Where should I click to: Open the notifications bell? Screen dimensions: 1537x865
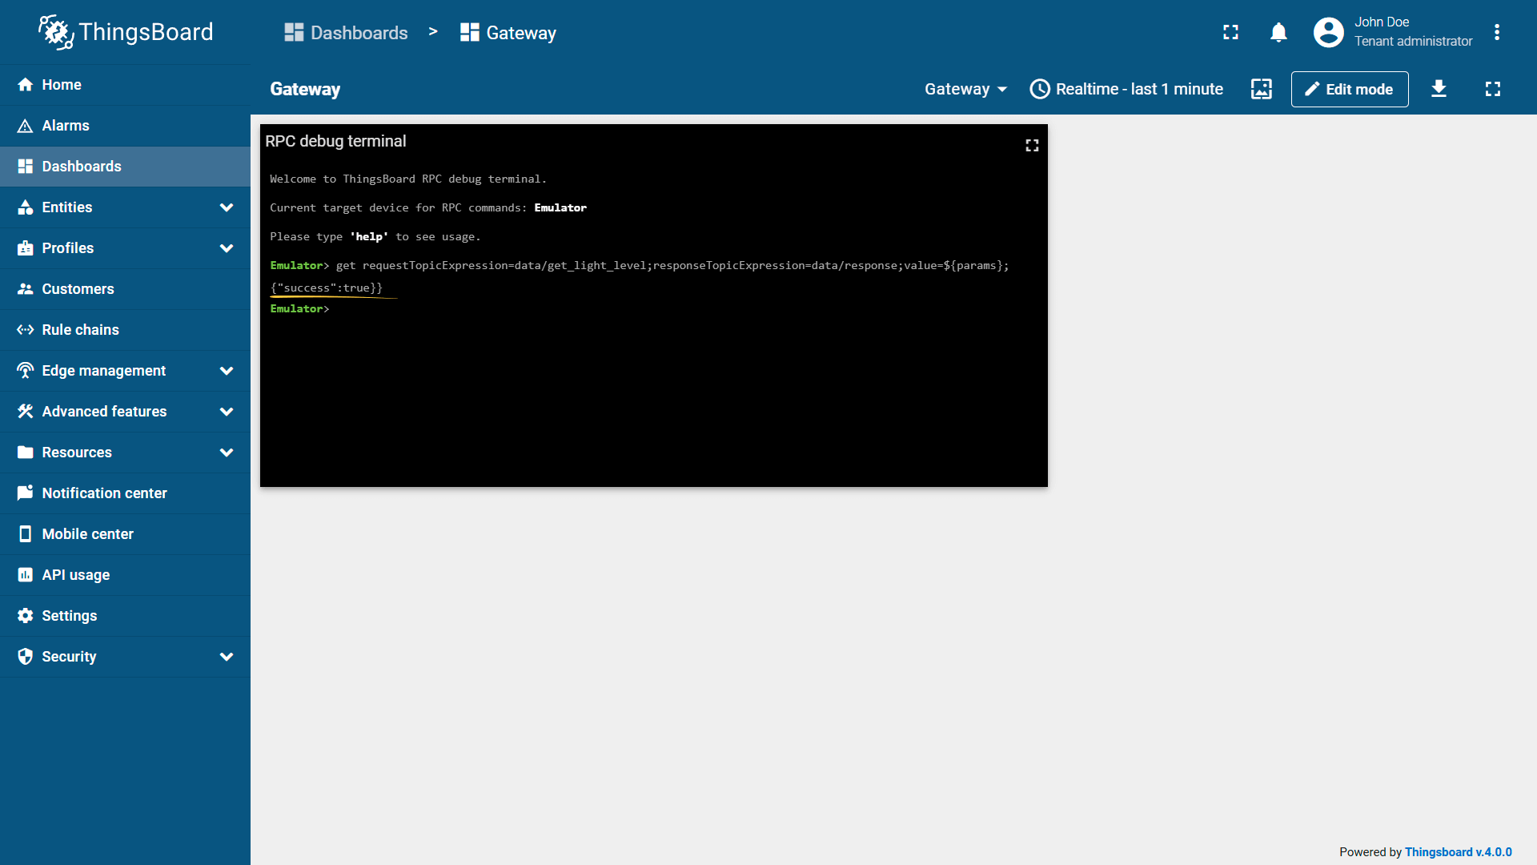1279,32
